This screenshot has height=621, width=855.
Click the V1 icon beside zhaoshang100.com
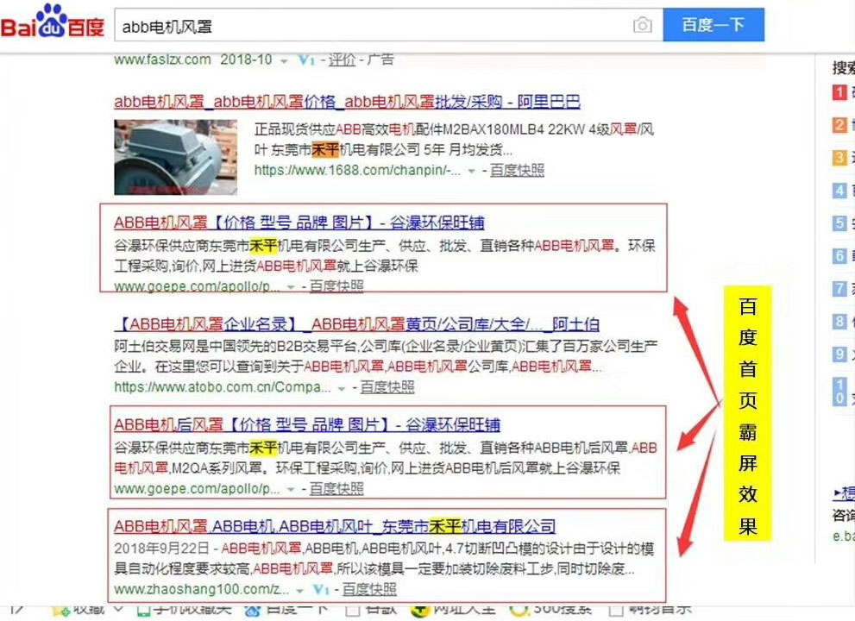pyautogui.click(x=321, y=590)
